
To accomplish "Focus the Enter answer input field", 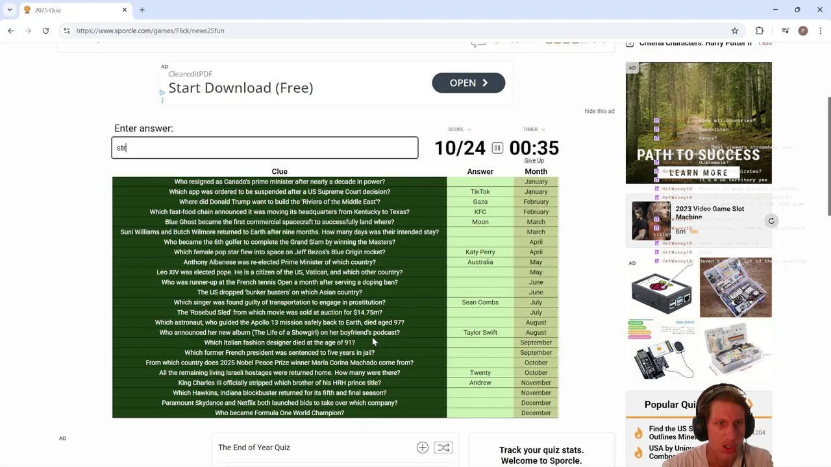I will point(265,148).
